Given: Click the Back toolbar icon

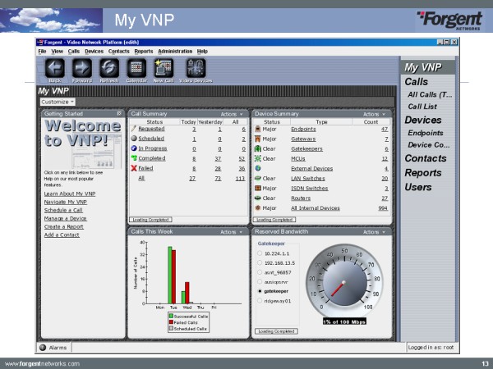Looking at the screenshot, I should (x=54, y=68).
